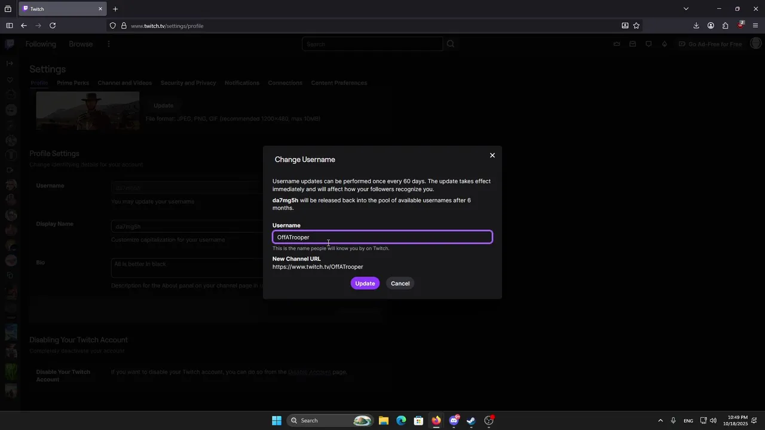765x430 pixels.
Task: Reload the Twitch page
Action: tap(53, 26)
